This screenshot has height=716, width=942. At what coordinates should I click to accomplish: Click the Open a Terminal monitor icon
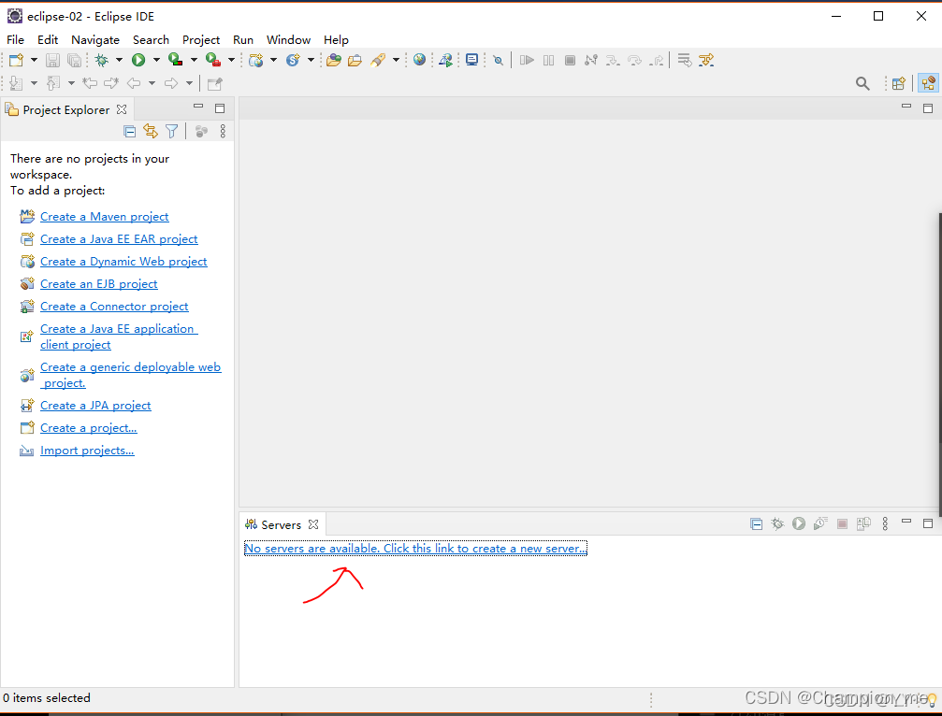click(x=472, y=60)
